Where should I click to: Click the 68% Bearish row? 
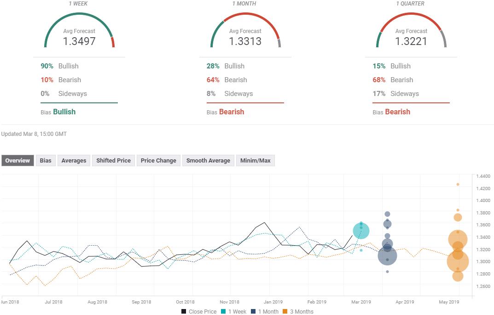point(393,80)
